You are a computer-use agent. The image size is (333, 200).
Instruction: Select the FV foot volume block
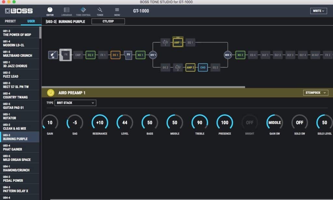tap(128, 55)
